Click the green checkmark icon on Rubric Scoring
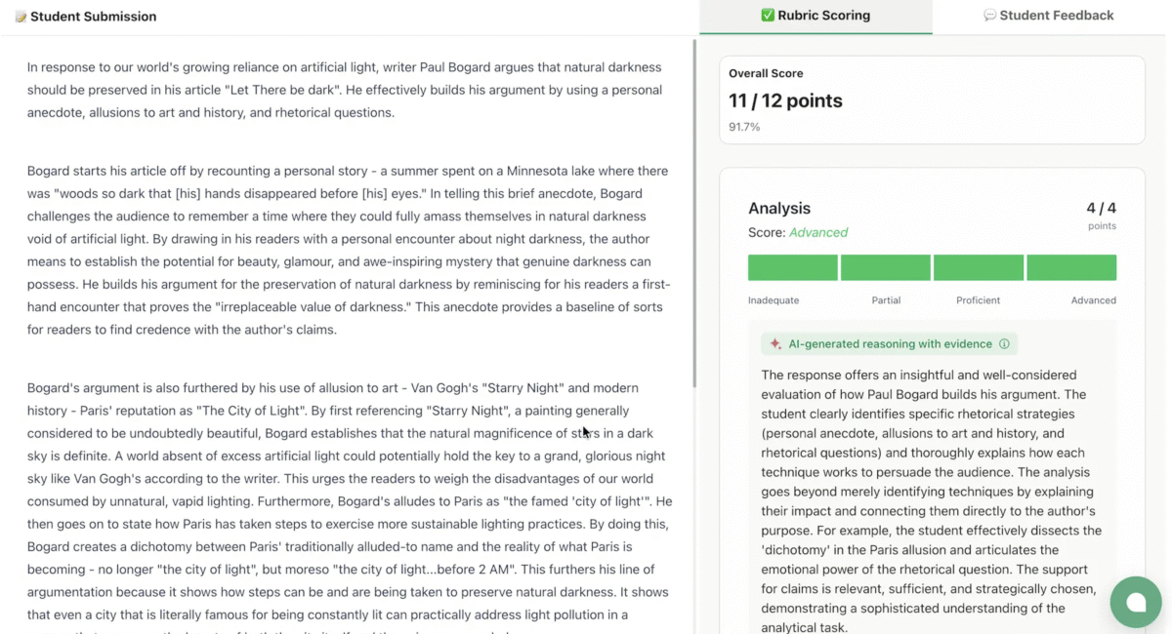The width and height of the screenshot is (1172, 634). click(x=768, y=16)
